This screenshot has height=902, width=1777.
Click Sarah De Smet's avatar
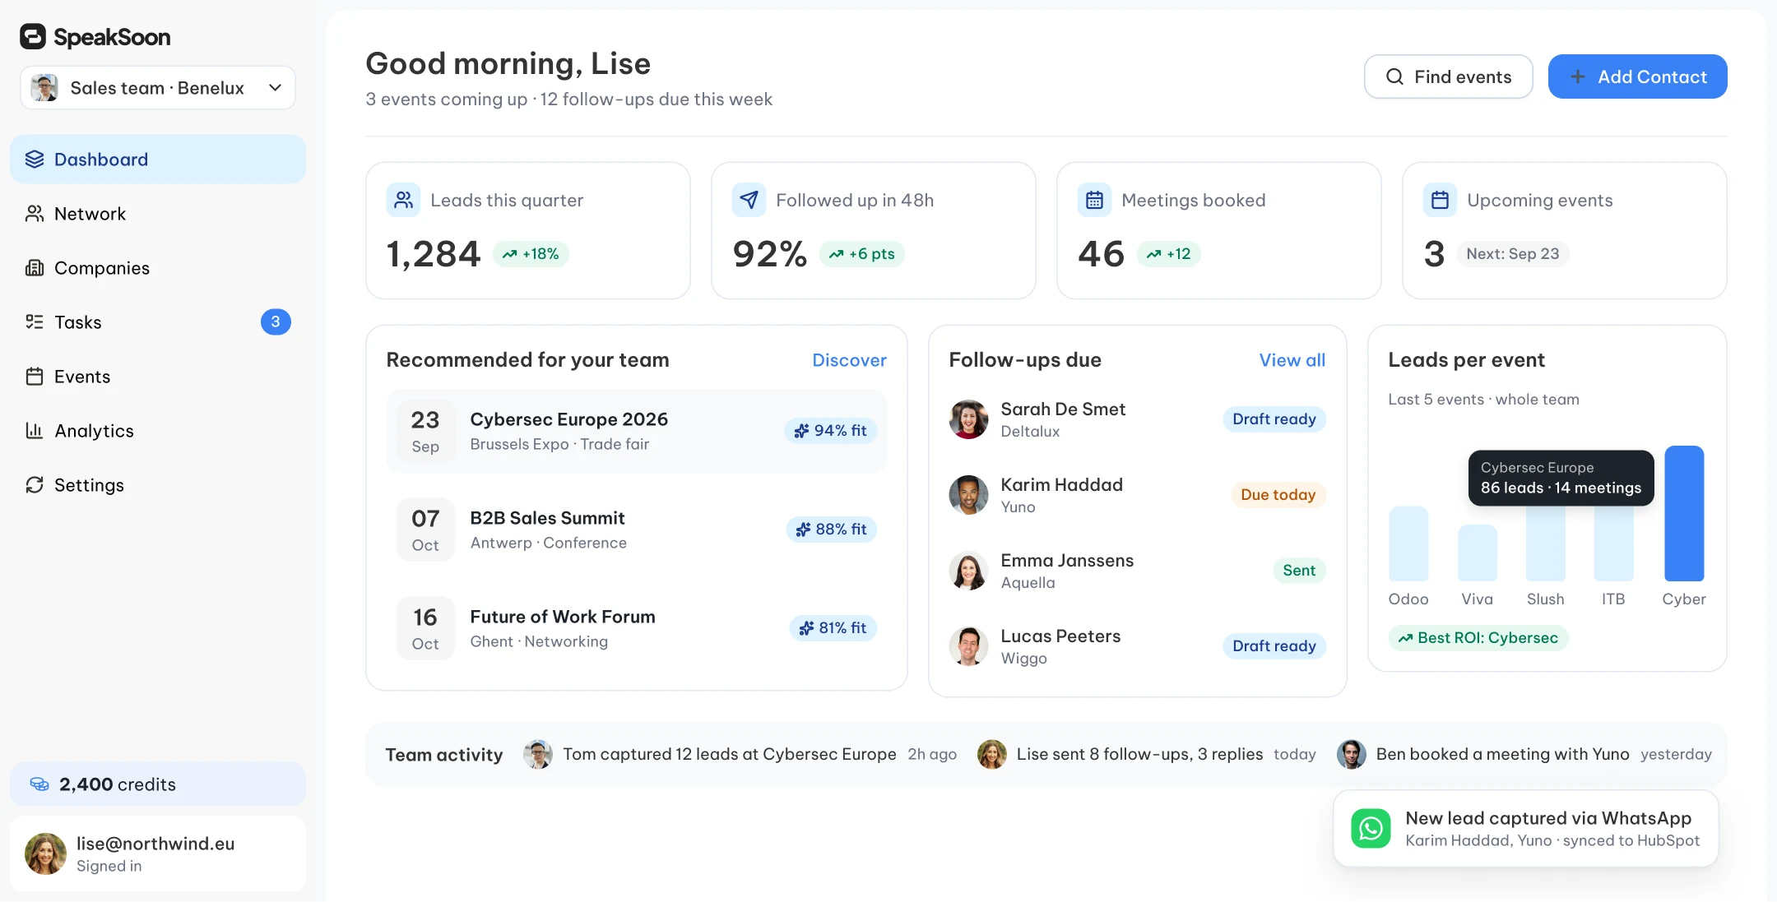coord(968,419)
